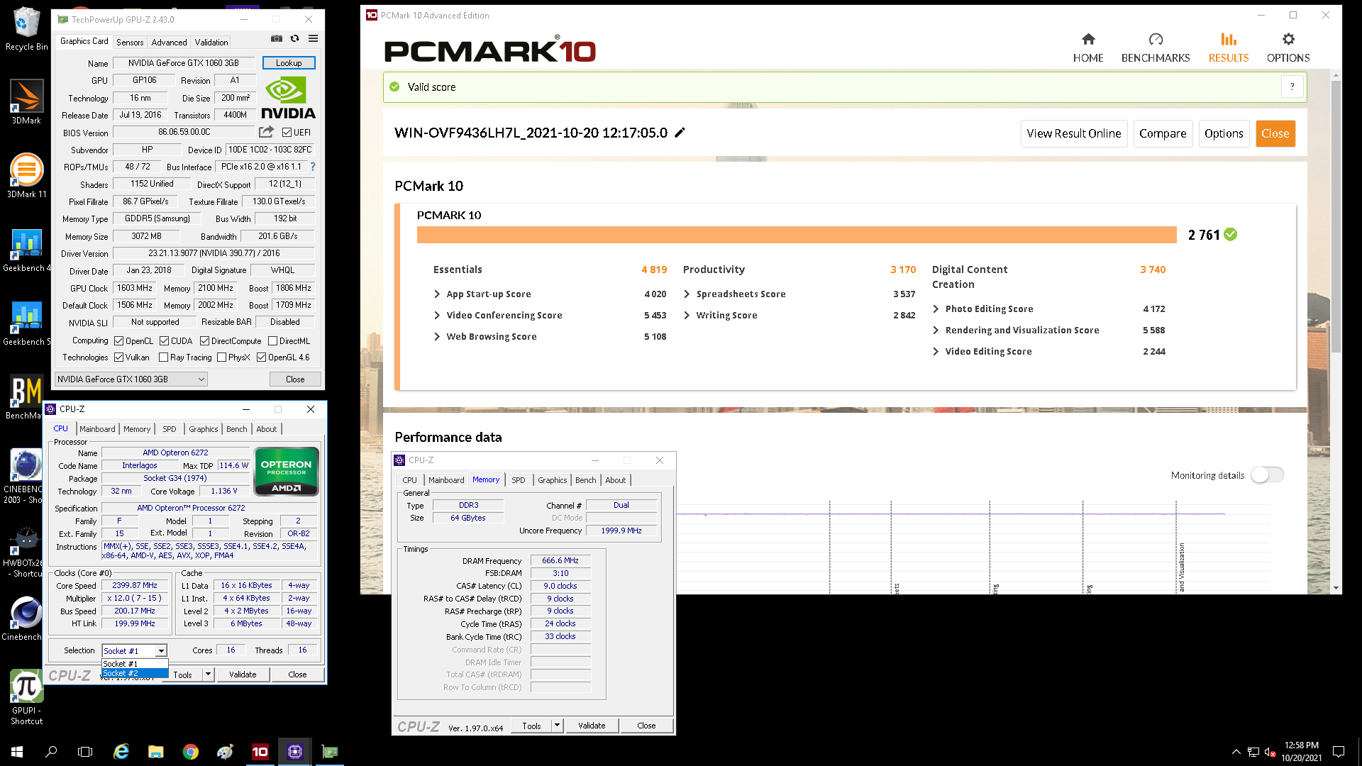Open SPD tab in CPU-Z Memory window
Screen dimensions: 1362x766
pyautogui.click(x=519, y=480)
